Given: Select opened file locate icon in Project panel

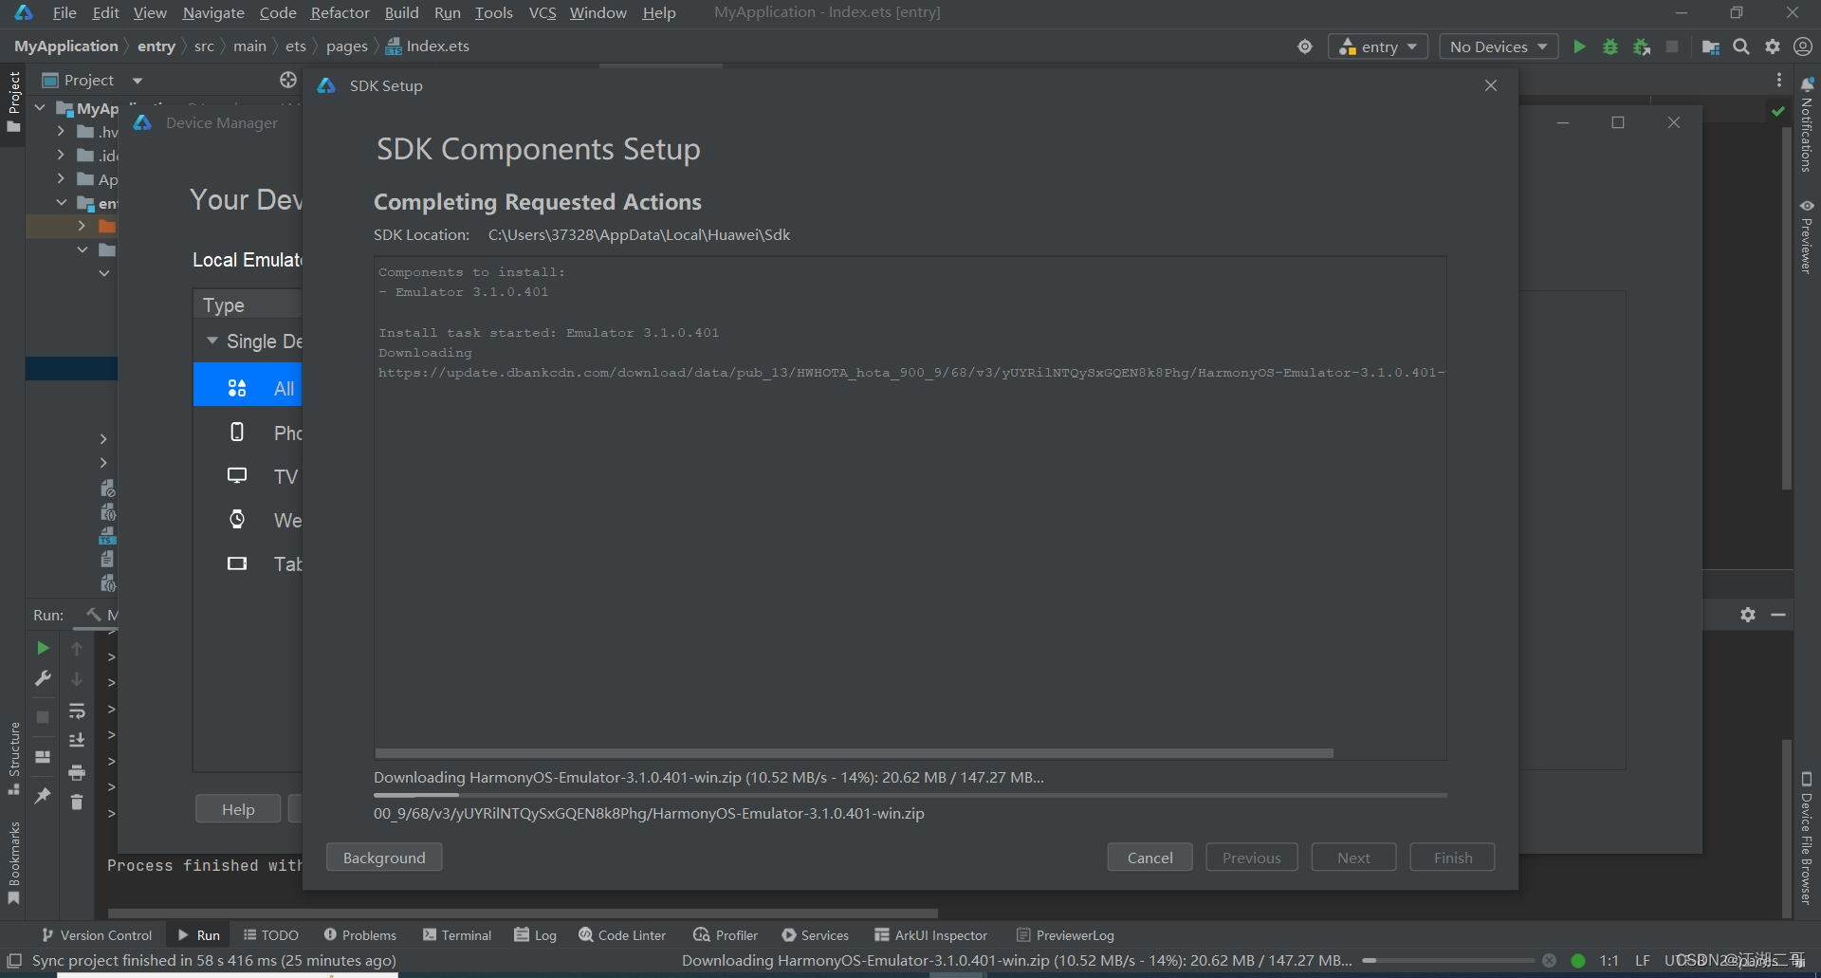Looking at the screenshot, I should point(288,80).
